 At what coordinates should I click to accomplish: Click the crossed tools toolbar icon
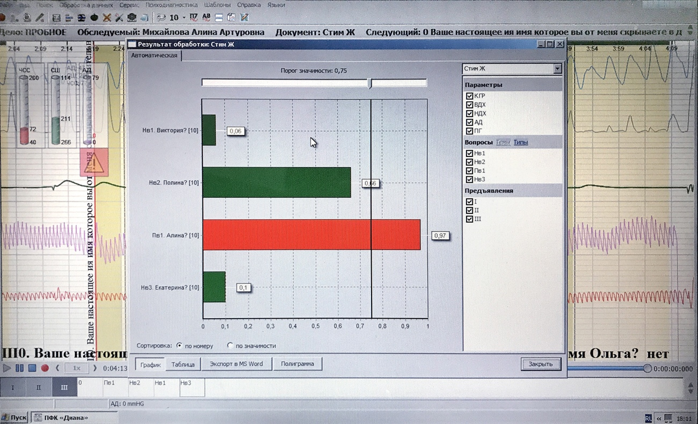(119, 18)
